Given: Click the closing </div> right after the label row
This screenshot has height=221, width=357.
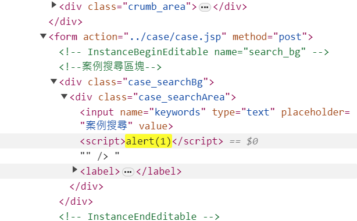Looking at the screenshot, I should coord(87,186).
